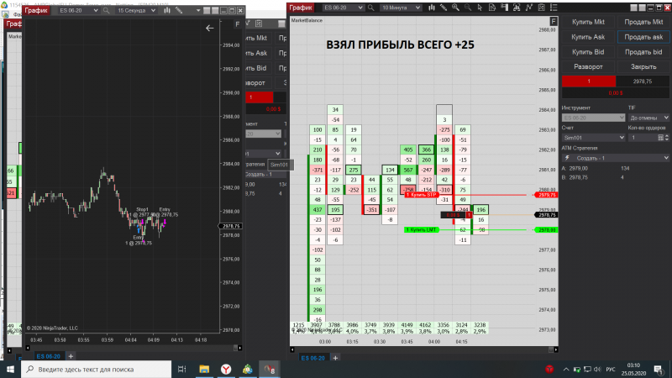Click red position quantity box showing 1

point(589,81)
